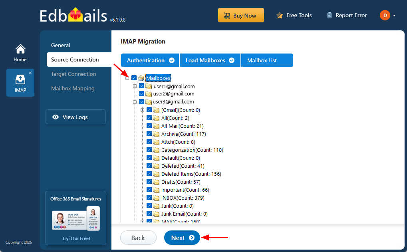Toggle the Drafts(Count: 57) checkbox
The image size is (407, 252).
point(149,181)
